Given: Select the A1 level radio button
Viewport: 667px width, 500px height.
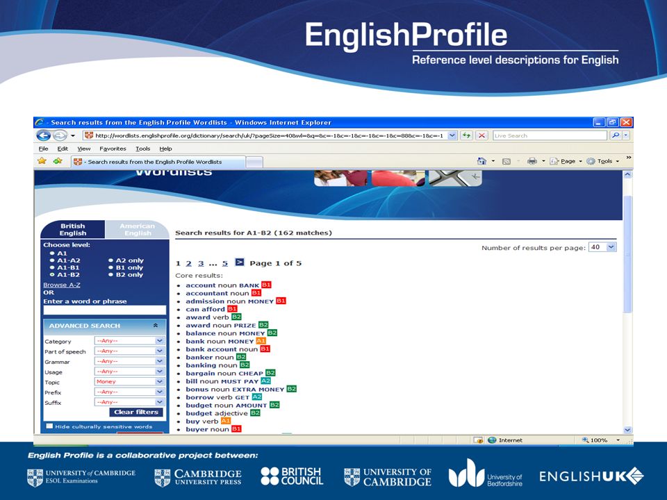Looking at the screenshot, I should point(52,253).
